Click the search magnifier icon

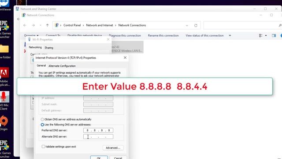click(280, 26)
